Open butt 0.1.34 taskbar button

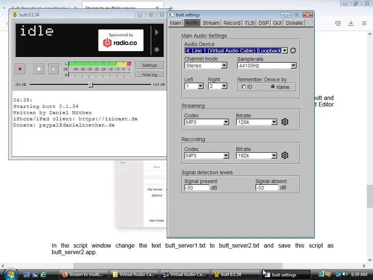[235, 275]
